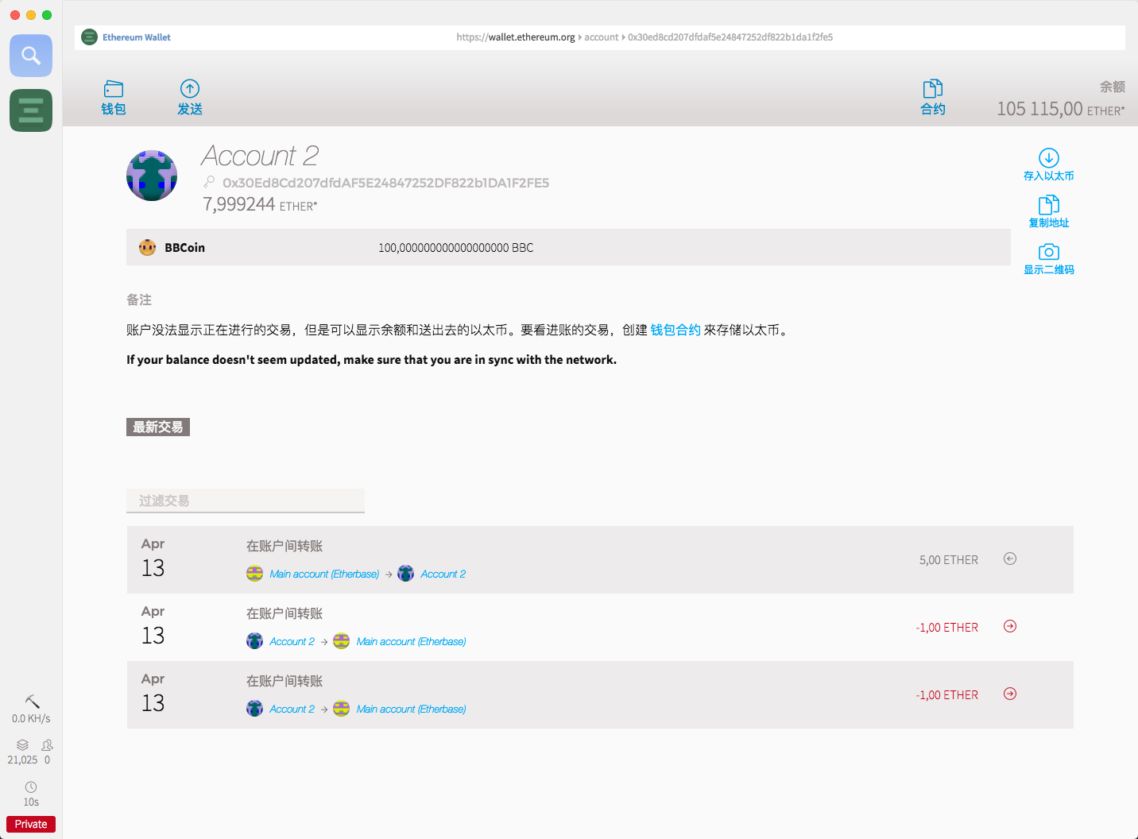Click Account 2 identicon in first transaction
Image resolution: width=1138 pixels, height=839 pixels.
(405, 574)
